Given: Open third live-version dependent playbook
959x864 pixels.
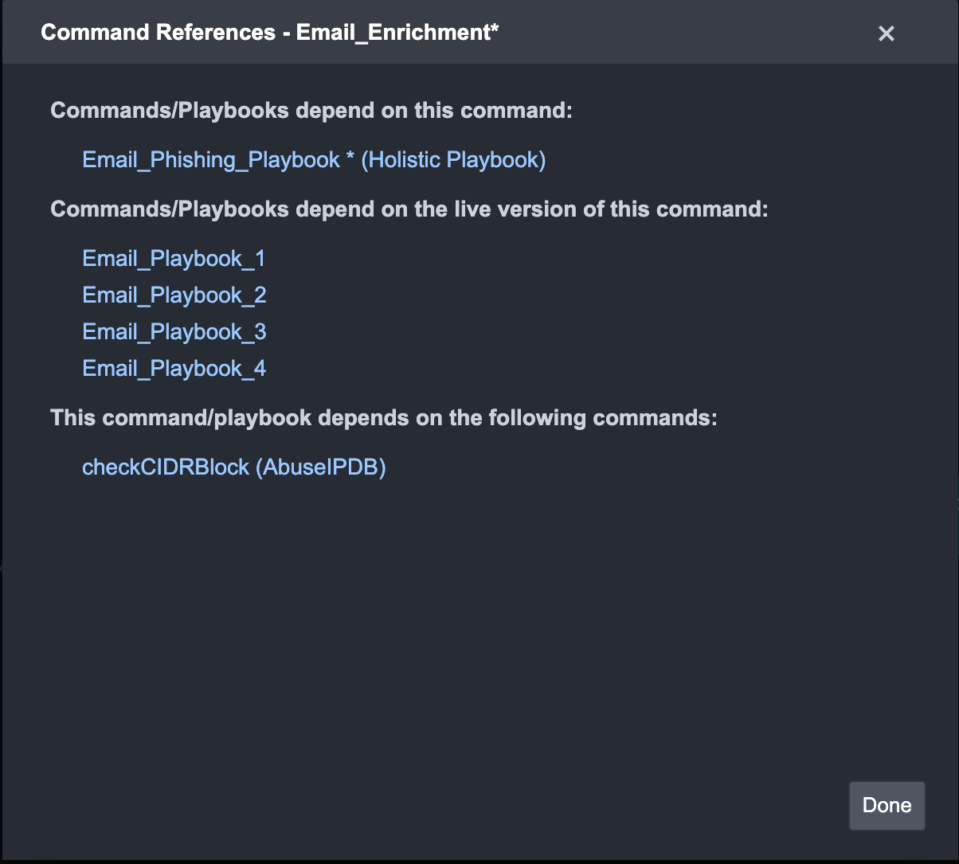Looking at the screenshot, I should tap(174, 332).
